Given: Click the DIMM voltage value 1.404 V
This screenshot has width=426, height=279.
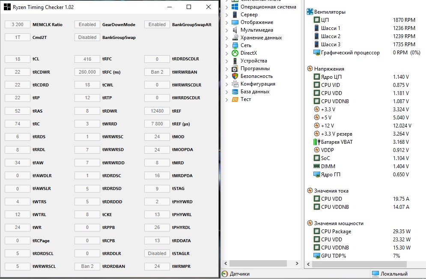Looking at the screenshot, I should point(401,166).
